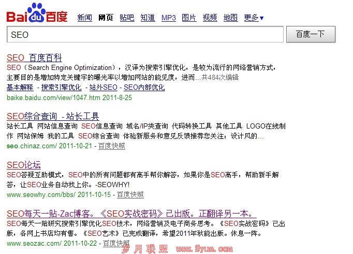The height and width of the screenshot is (254, 353).
Task: Click the 百度一下 search button
Action: 311,34
